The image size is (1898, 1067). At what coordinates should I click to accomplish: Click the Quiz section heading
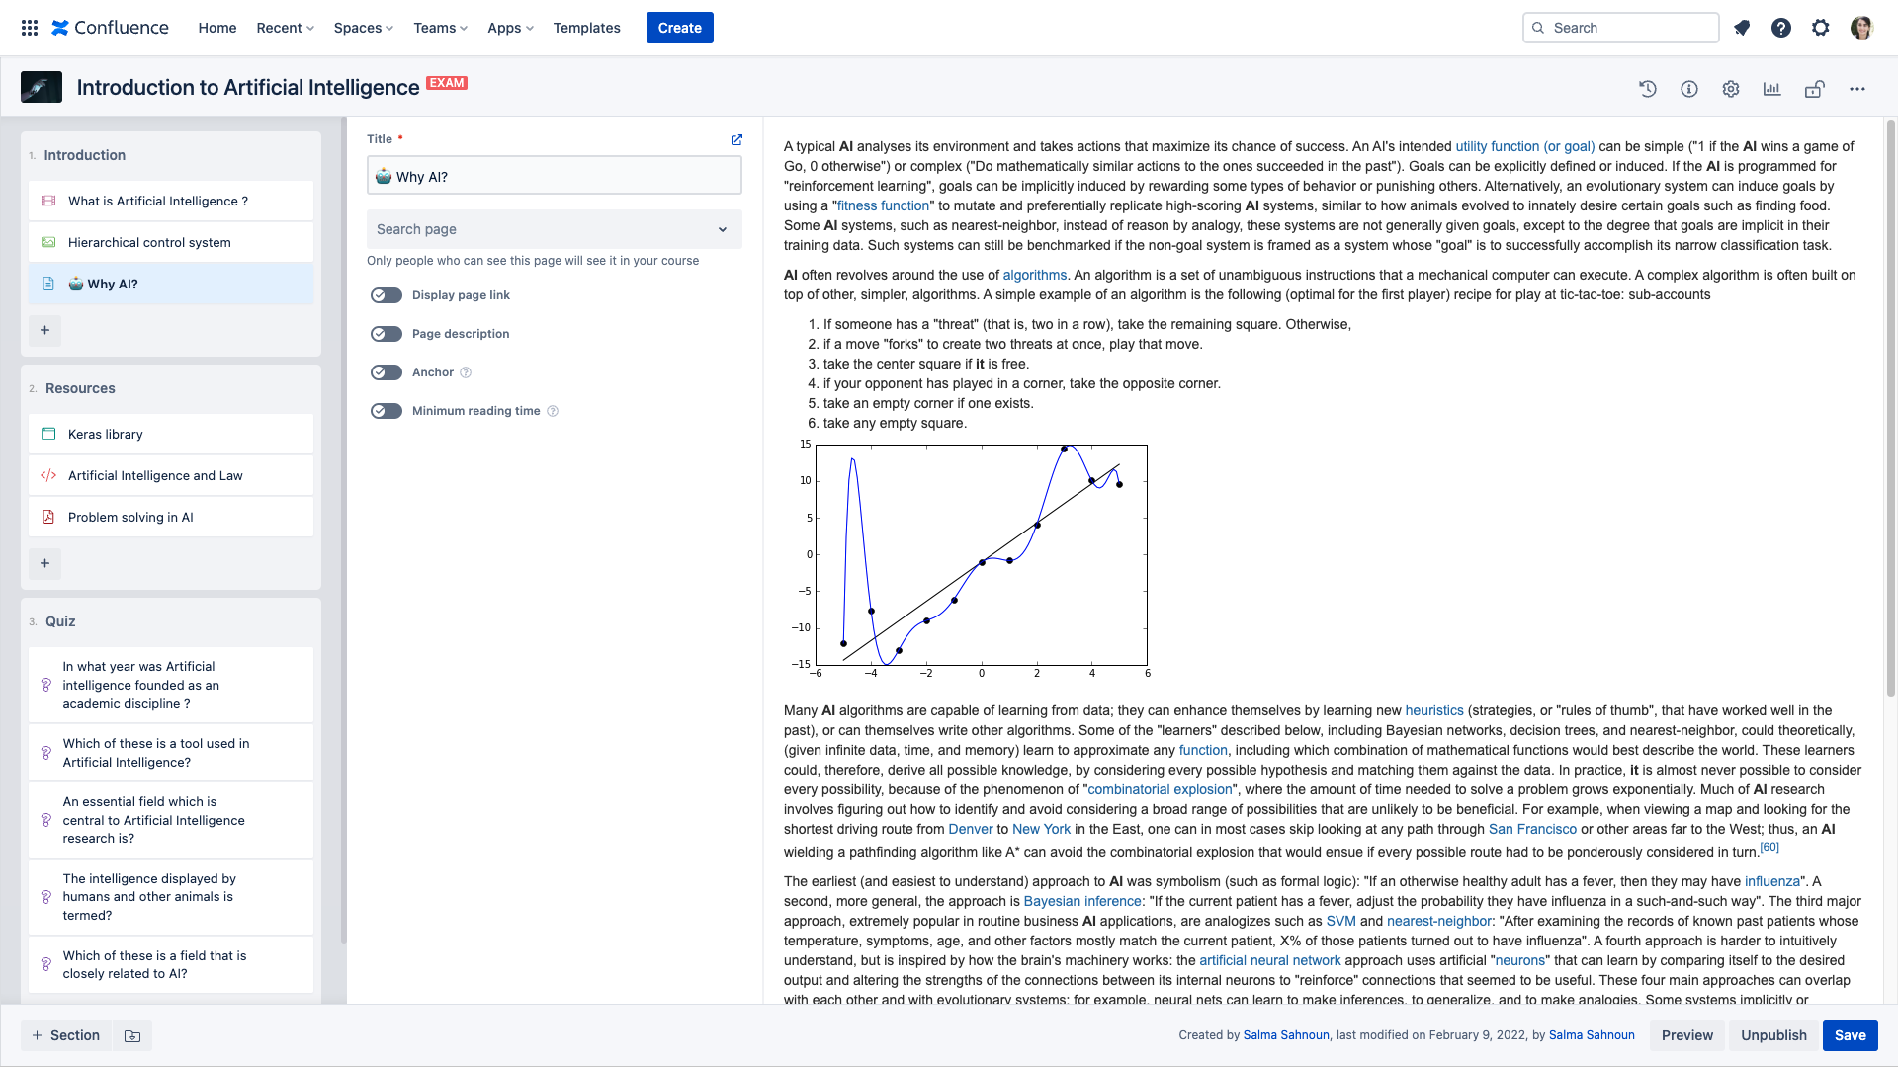[x=60, y=621]
